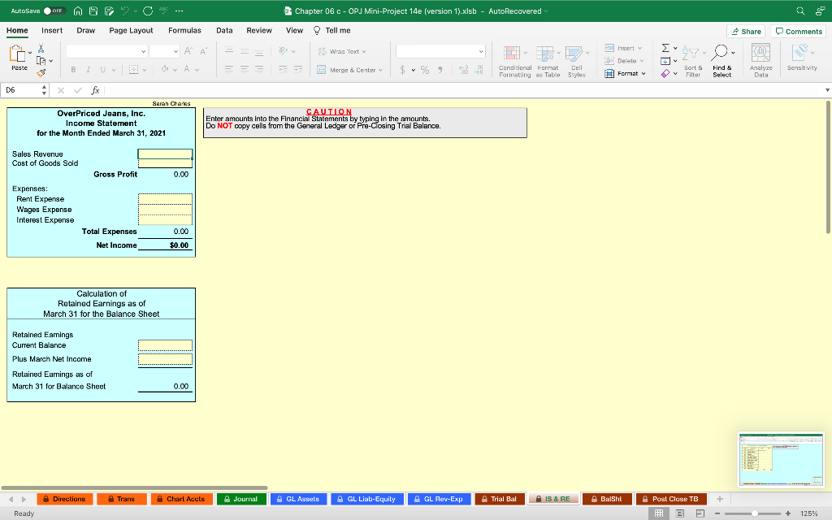Open the more options ellipsis in title bar
Screen dimensions: 832x520
(x=179, y=11)
